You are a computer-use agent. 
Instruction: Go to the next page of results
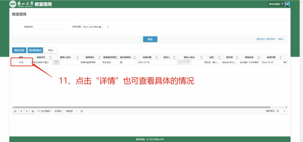coord(27,111)
